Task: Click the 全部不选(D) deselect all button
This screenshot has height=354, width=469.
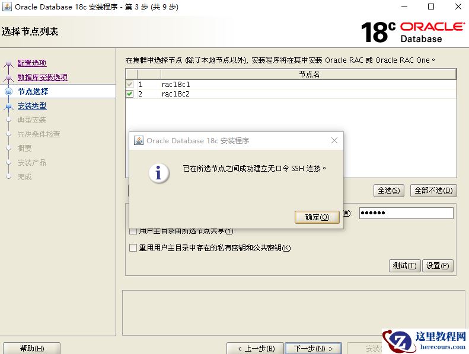Action: pos(433,191)
